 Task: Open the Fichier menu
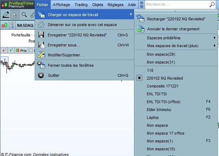click(x=43, y=5)
